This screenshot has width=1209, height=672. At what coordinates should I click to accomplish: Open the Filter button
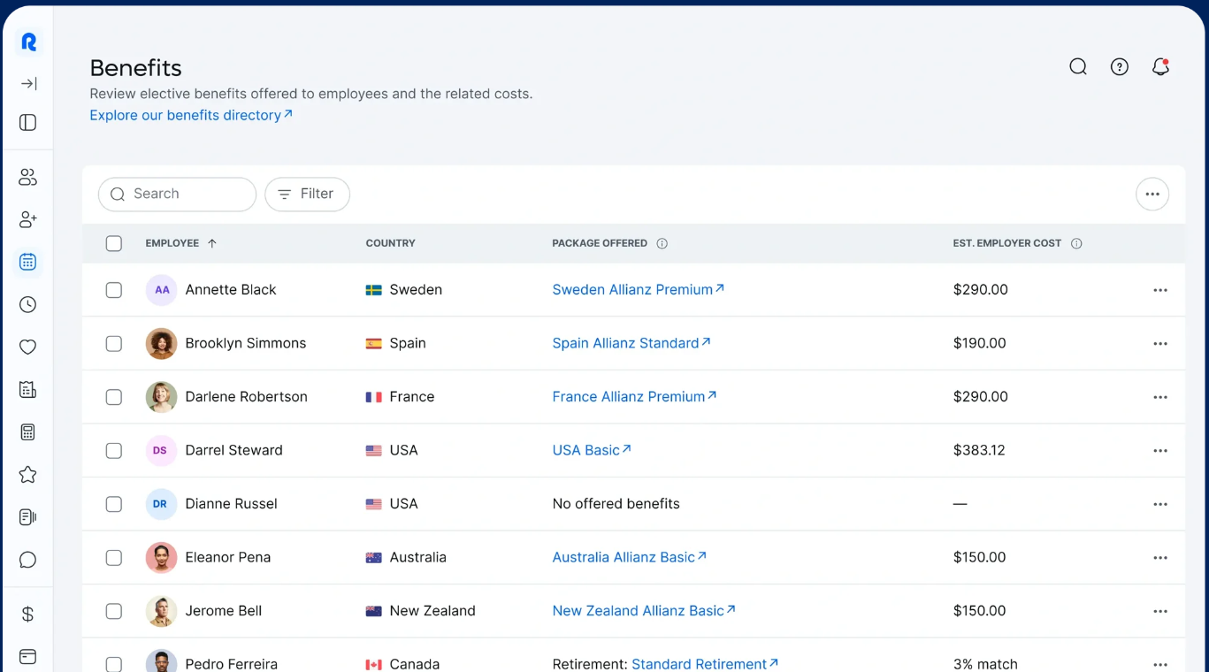click(x=307, y=195)
